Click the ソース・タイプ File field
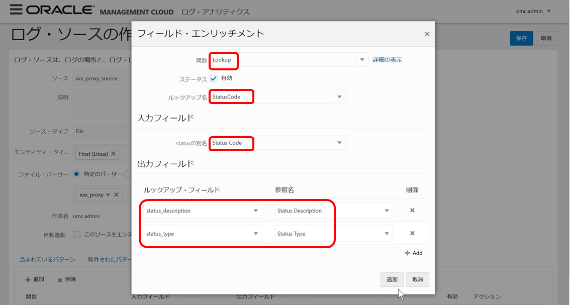This screenshot has height=305, width=570. pyautogui.click(x=102, y=131)
